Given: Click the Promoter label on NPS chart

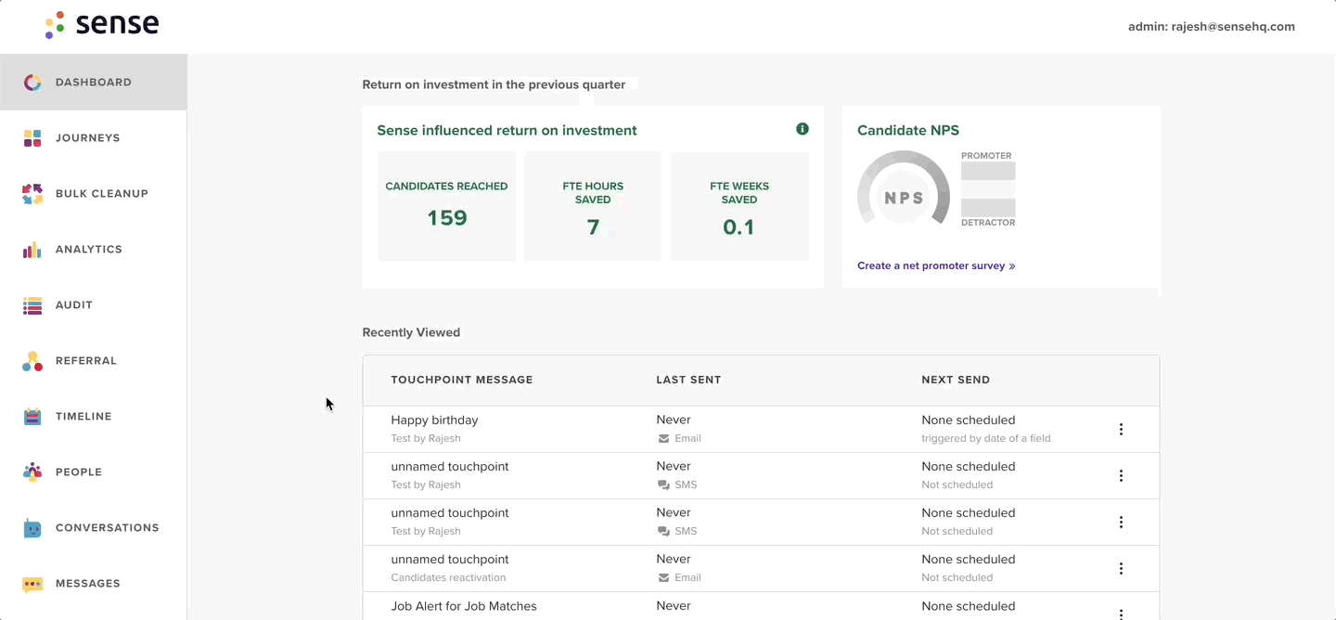Looking at the screenshot, I should 986,156.
